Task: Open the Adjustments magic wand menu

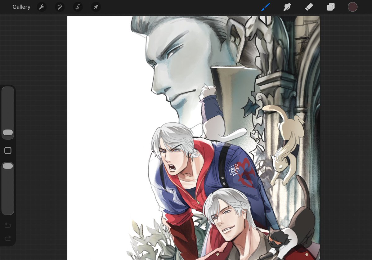Action: pyautogui.click(x=60, y=7)
